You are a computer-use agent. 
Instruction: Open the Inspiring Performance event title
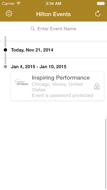pos(61,78)
